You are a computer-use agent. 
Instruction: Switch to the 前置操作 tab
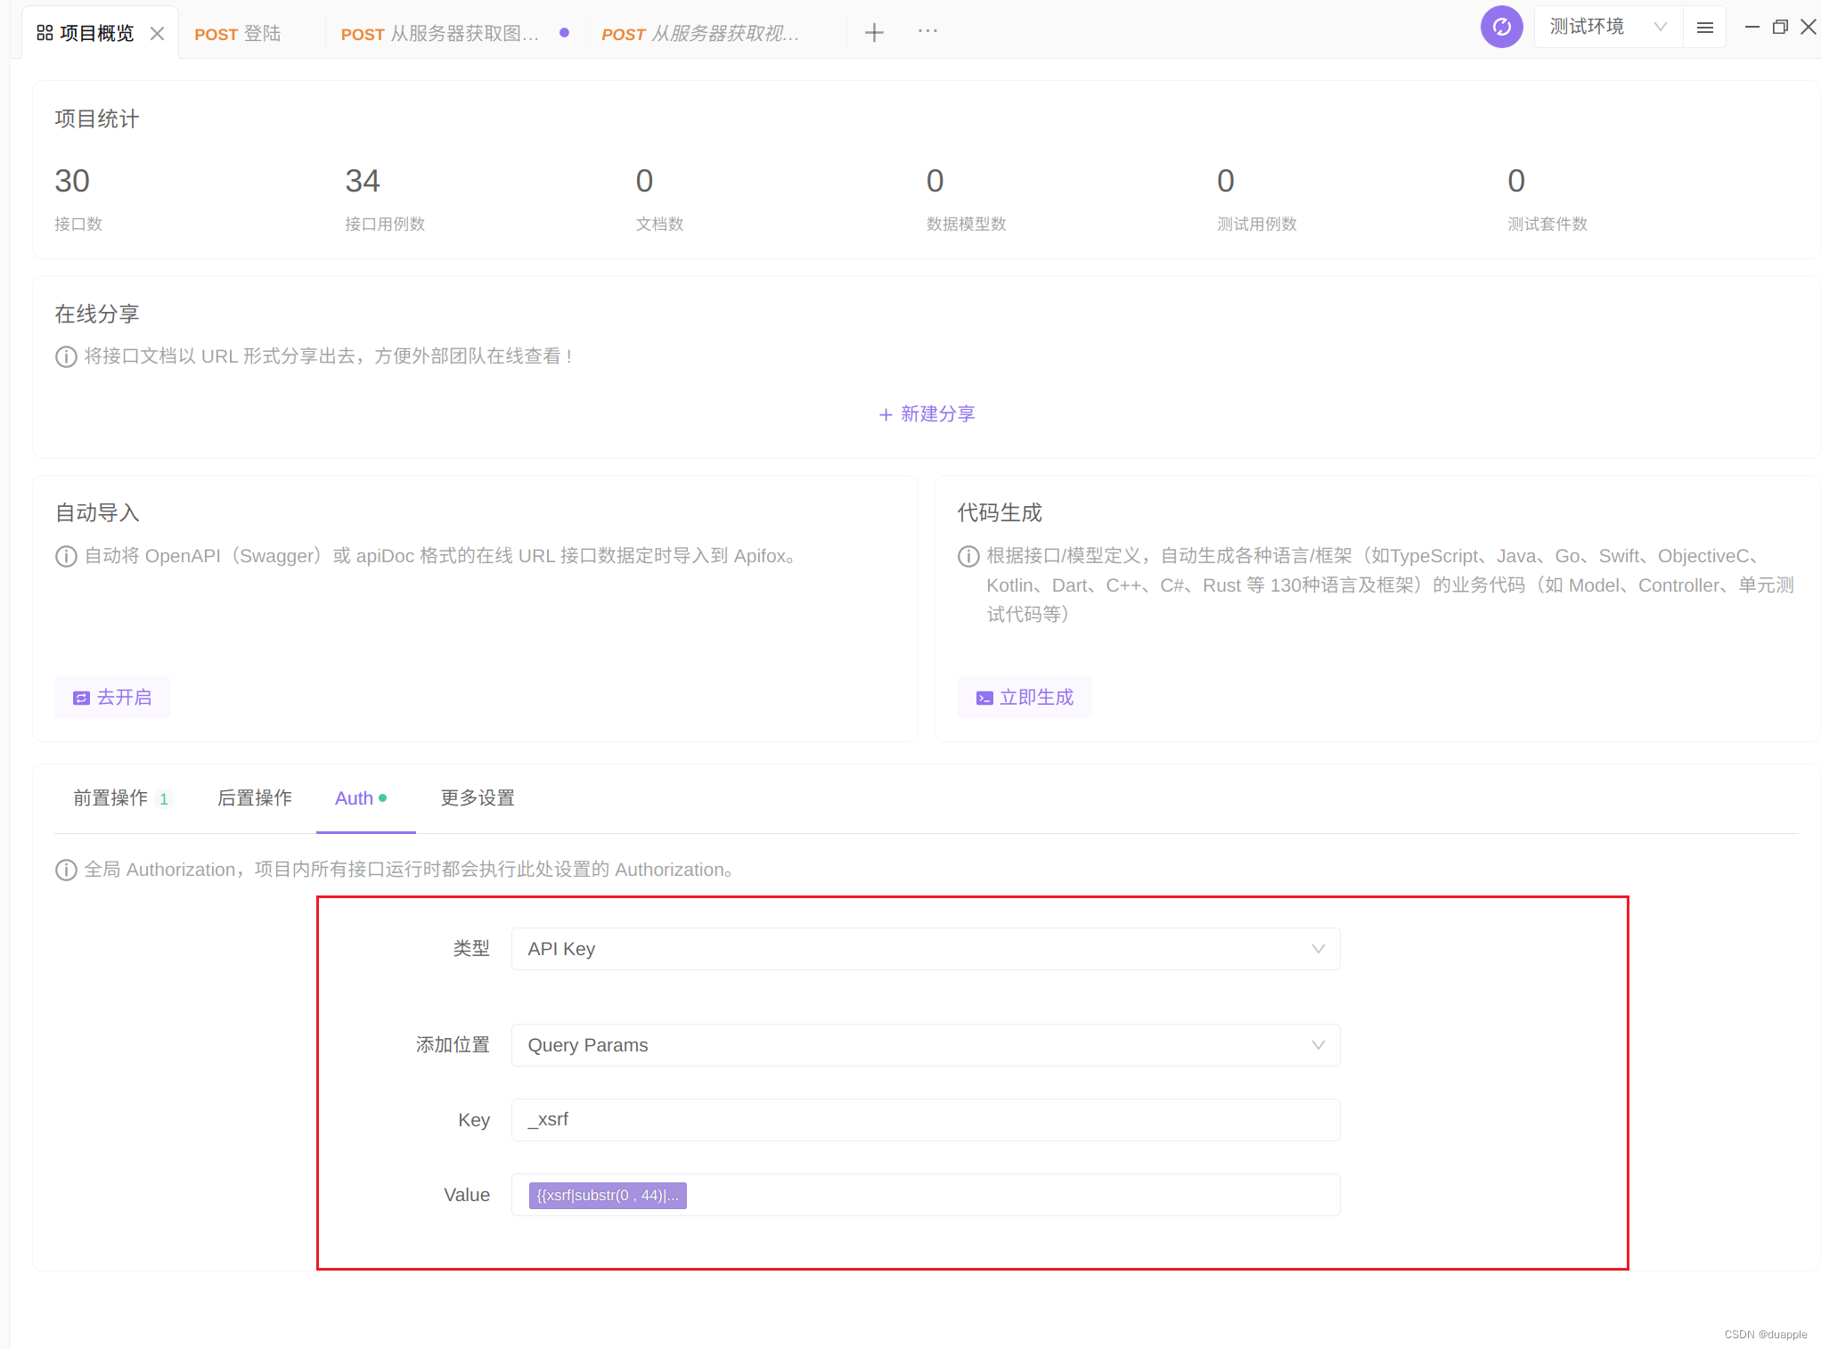121,798
